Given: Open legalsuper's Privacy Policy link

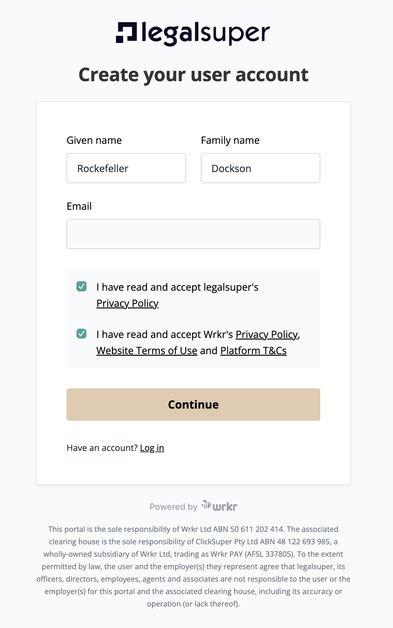Looking at the screenshot, I should (127, 303).
